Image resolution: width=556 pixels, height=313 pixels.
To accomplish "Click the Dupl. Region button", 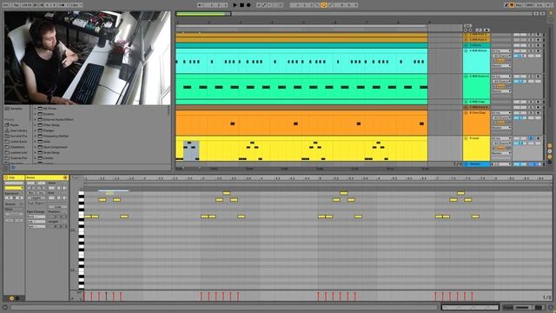I will coord(36,203).
